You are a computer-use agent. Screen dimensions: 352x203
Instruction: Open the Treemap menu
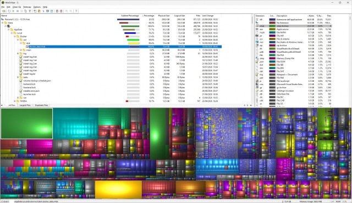27,7
